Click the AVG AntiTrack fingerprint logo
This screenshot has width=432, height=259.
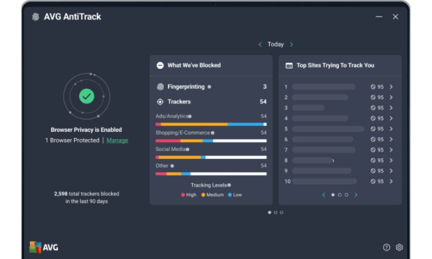[x=35, y=17]
